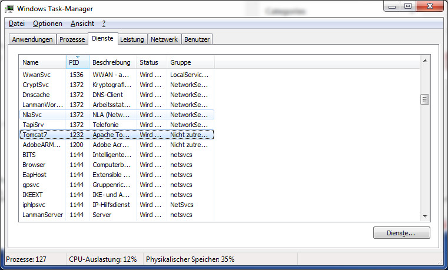
Task: Click PID 1200 in the AdobeARM row
Action: (x=77, y=145)
